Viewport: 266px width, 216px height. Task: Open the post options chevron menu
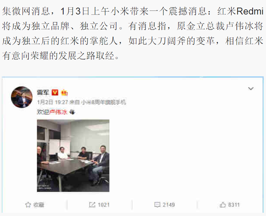[251, 89]
